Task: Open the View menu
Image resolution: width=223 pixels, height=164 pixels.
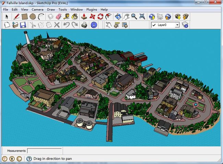Action: (x=25, y=10)
